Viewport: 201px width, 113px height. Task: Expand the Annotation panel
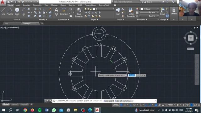(64, 19)
